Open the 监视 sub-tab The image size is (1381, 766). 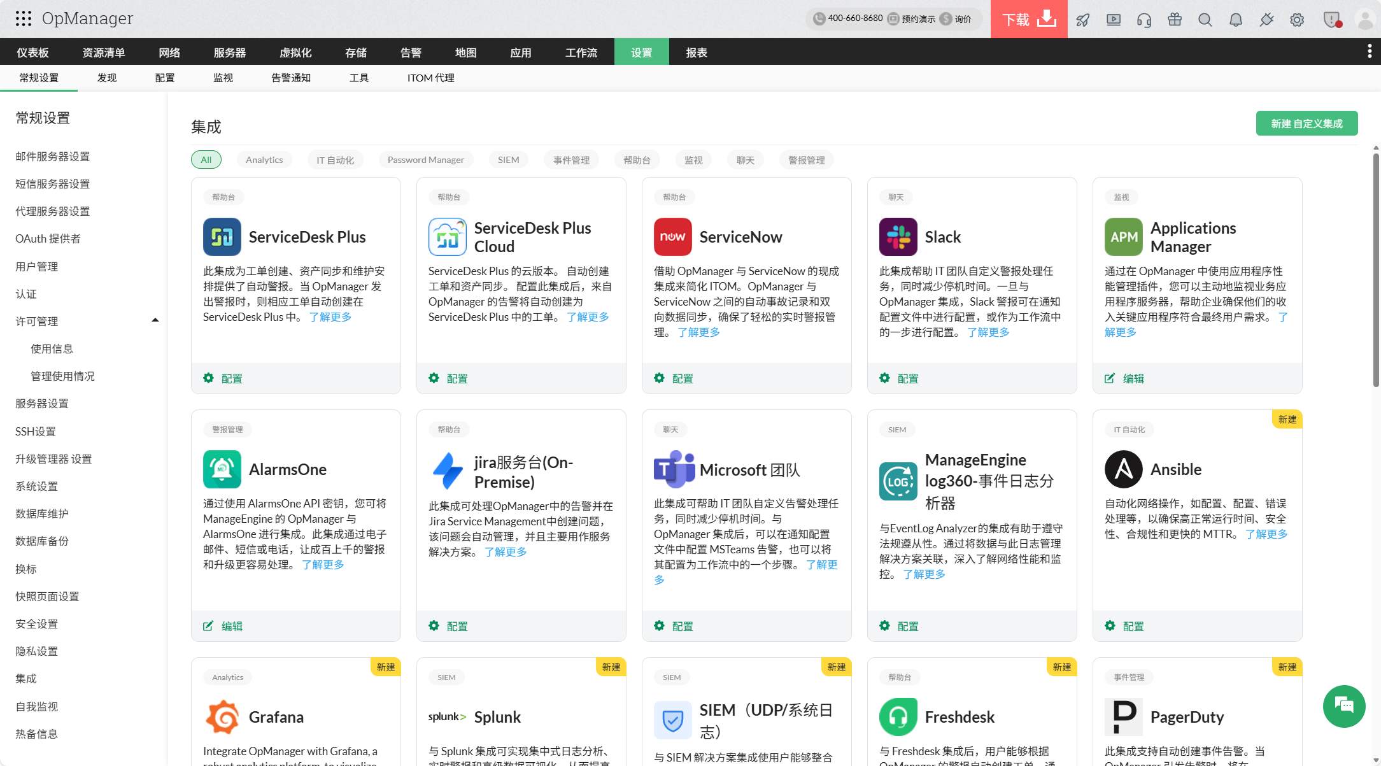coord(222,78)
